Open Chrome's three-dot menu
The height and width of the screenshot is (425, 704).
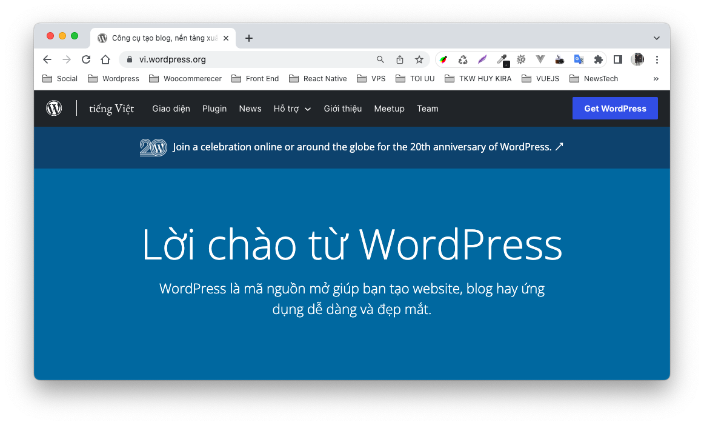[x=657, y=59]
